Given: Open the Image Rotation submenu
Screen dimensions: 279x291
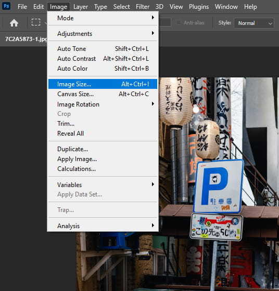Looking at the screenshot, I should click(x=103, y=104).
